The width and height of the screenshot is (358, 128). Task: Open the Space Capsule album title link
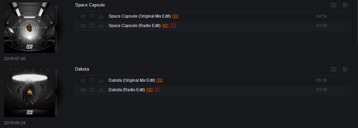pos(90,5)
